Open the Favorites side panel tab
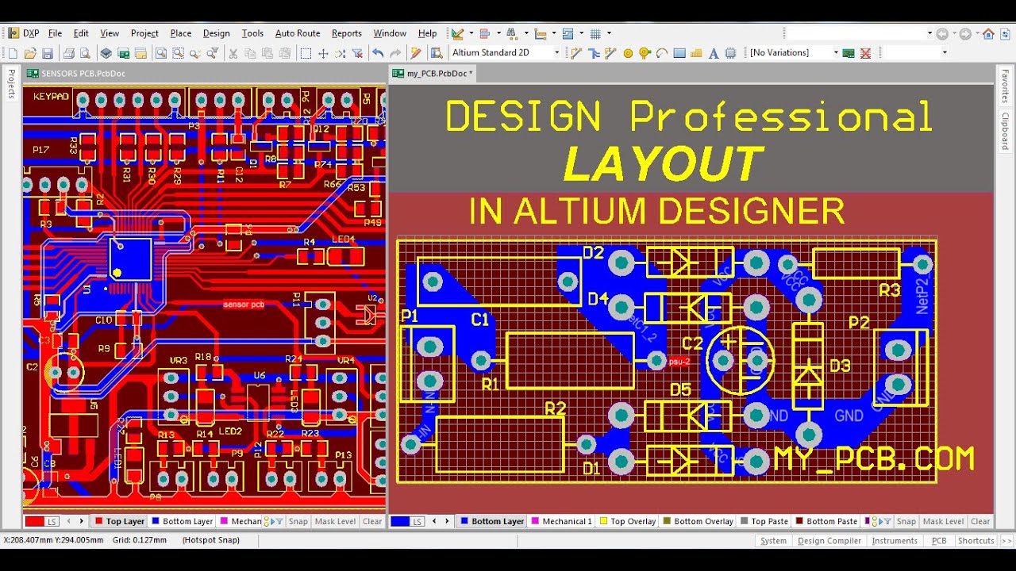Viewport: 1016px width, 571px height. pyautogui.click(x=1005, y=87)
